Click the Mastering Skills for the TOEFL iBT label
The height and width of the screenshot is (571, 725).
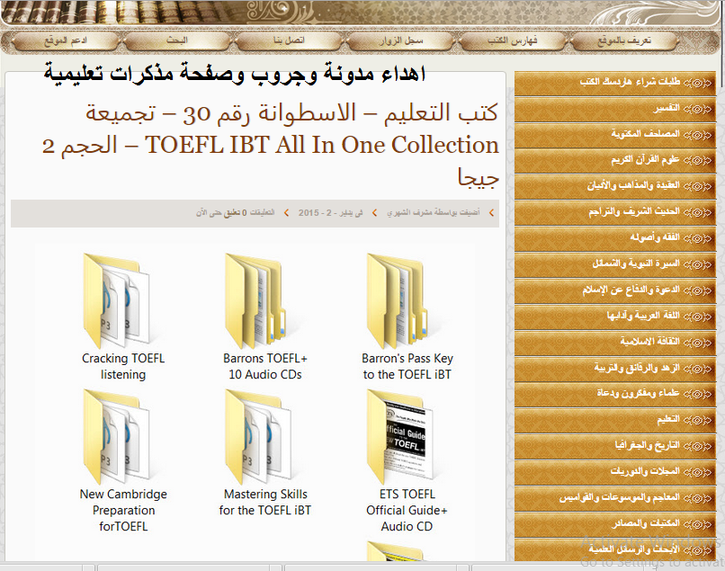click(265, 502)
